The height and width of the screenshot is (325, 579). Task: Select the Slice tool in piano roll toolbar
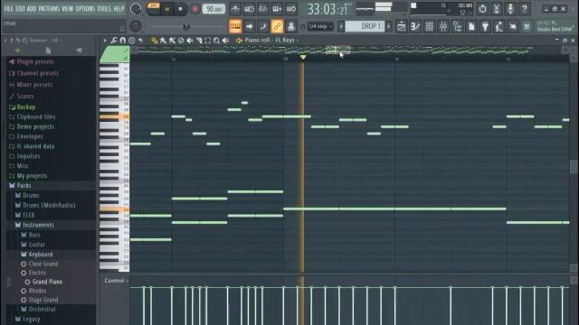click(199, 41)
